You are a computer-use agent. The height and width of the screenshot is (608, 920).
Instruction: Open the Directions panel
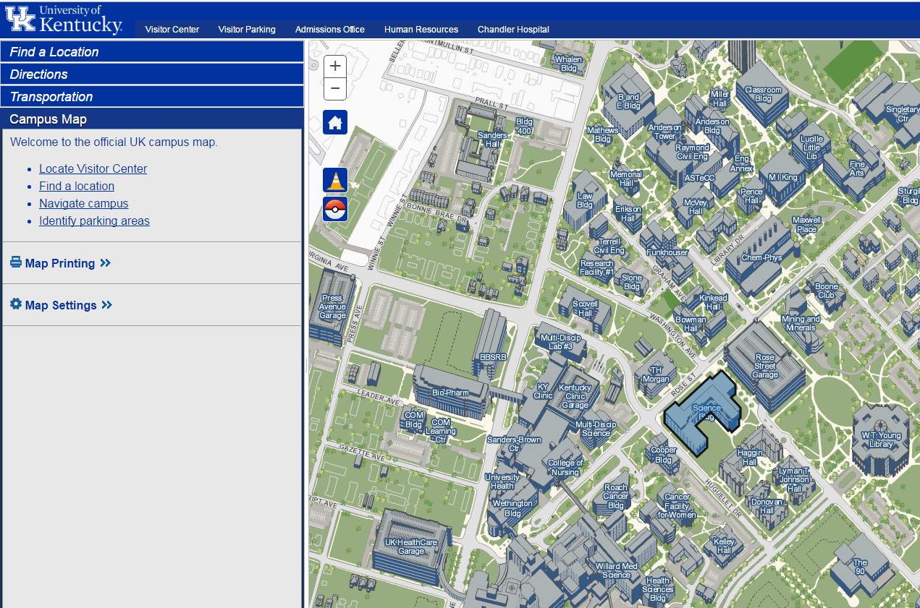(152, 74)
